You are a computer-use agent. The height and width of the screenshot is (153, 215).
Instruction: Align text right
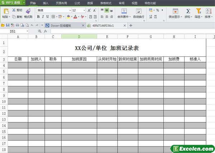(111, 17)
